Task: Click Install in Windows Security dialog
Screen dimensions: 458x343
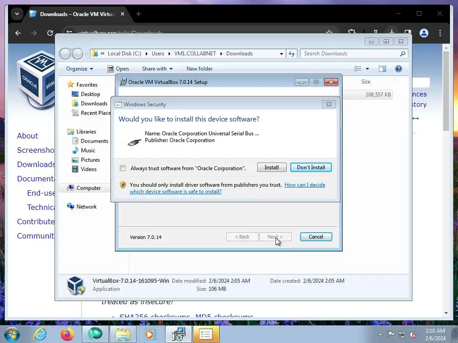Action: (271, 167)
